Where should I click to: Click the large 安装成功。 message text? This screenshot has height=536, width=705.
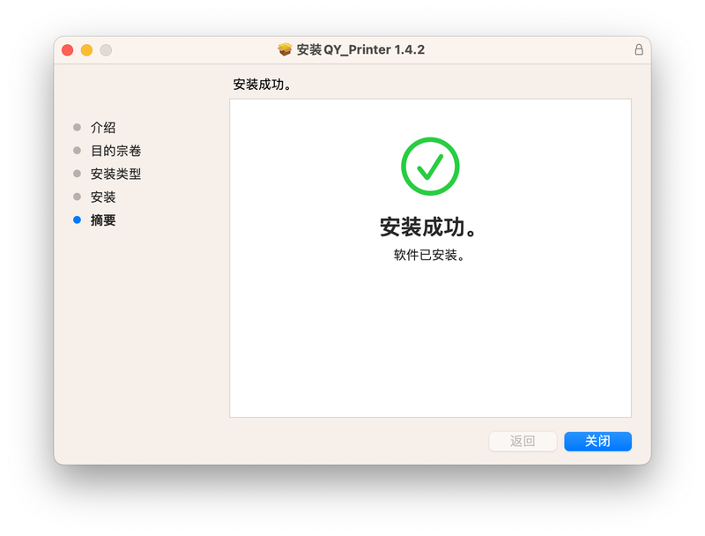(x=428, y=227)
